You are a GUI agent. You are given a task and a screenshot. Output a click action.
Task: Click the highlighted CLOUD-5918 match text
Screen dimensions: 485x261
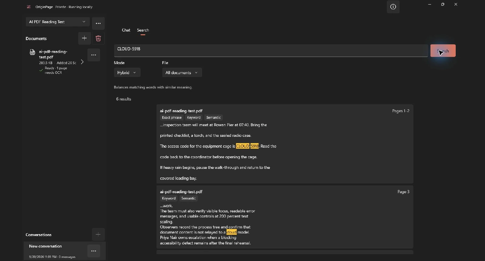pos(247,146)
